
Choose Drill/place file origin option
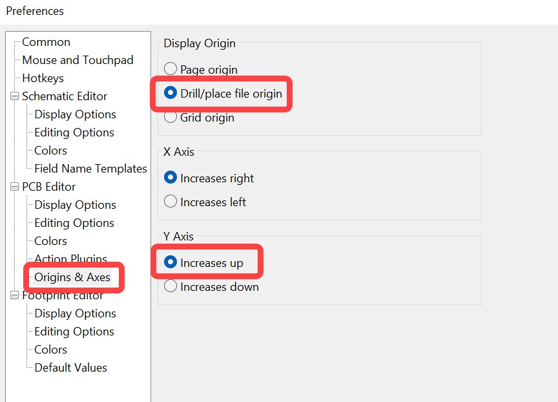(170, 93)
